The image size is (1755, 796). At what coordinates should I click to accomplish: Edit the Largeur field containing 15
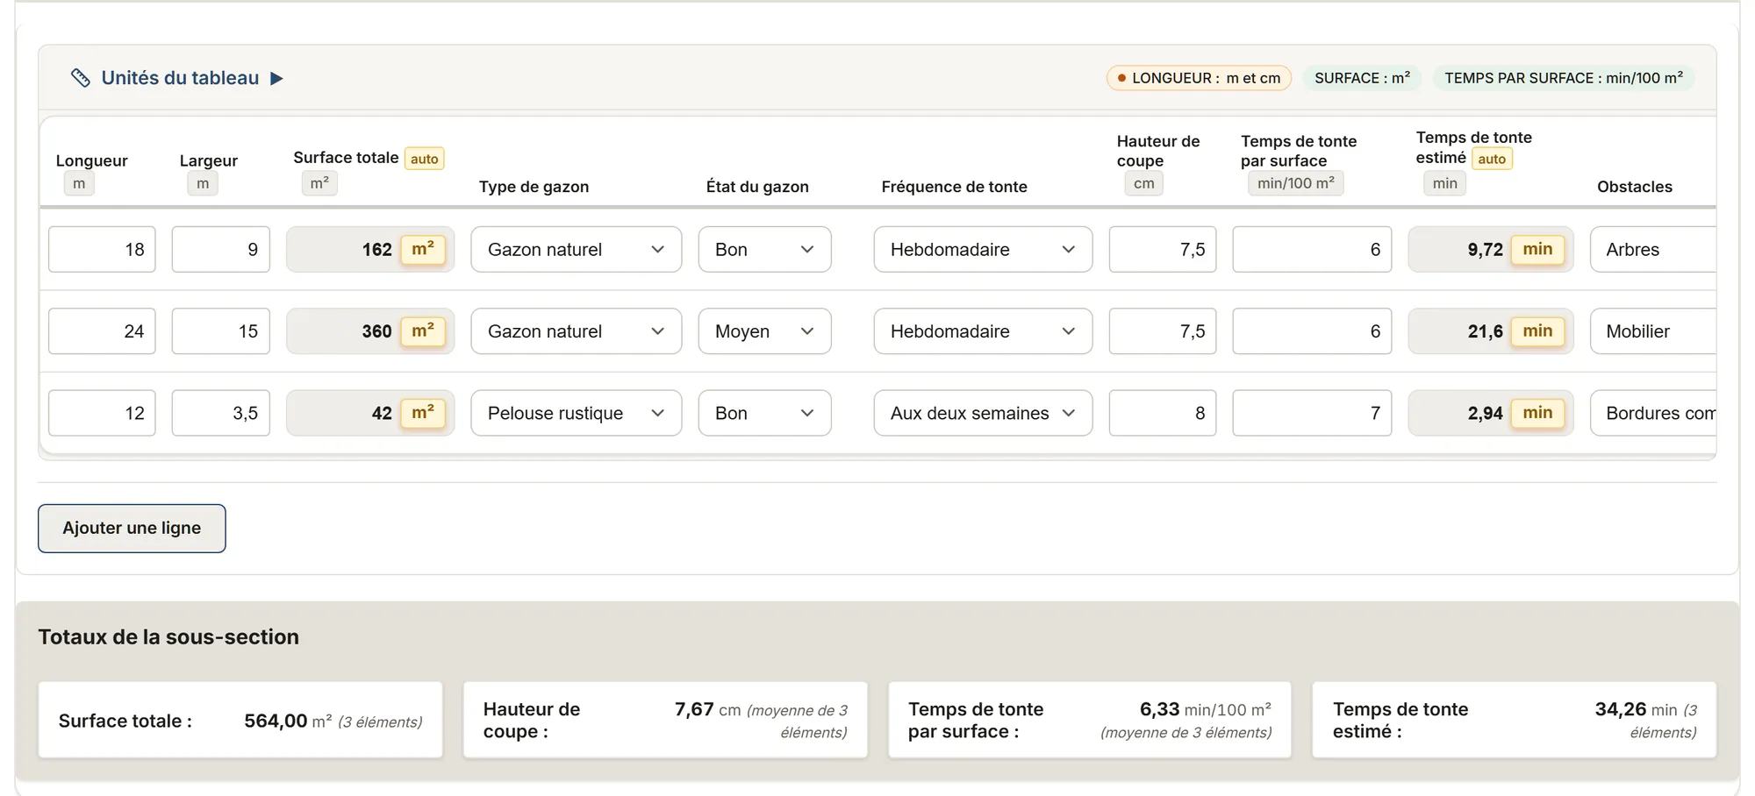[x=221, y=331]
